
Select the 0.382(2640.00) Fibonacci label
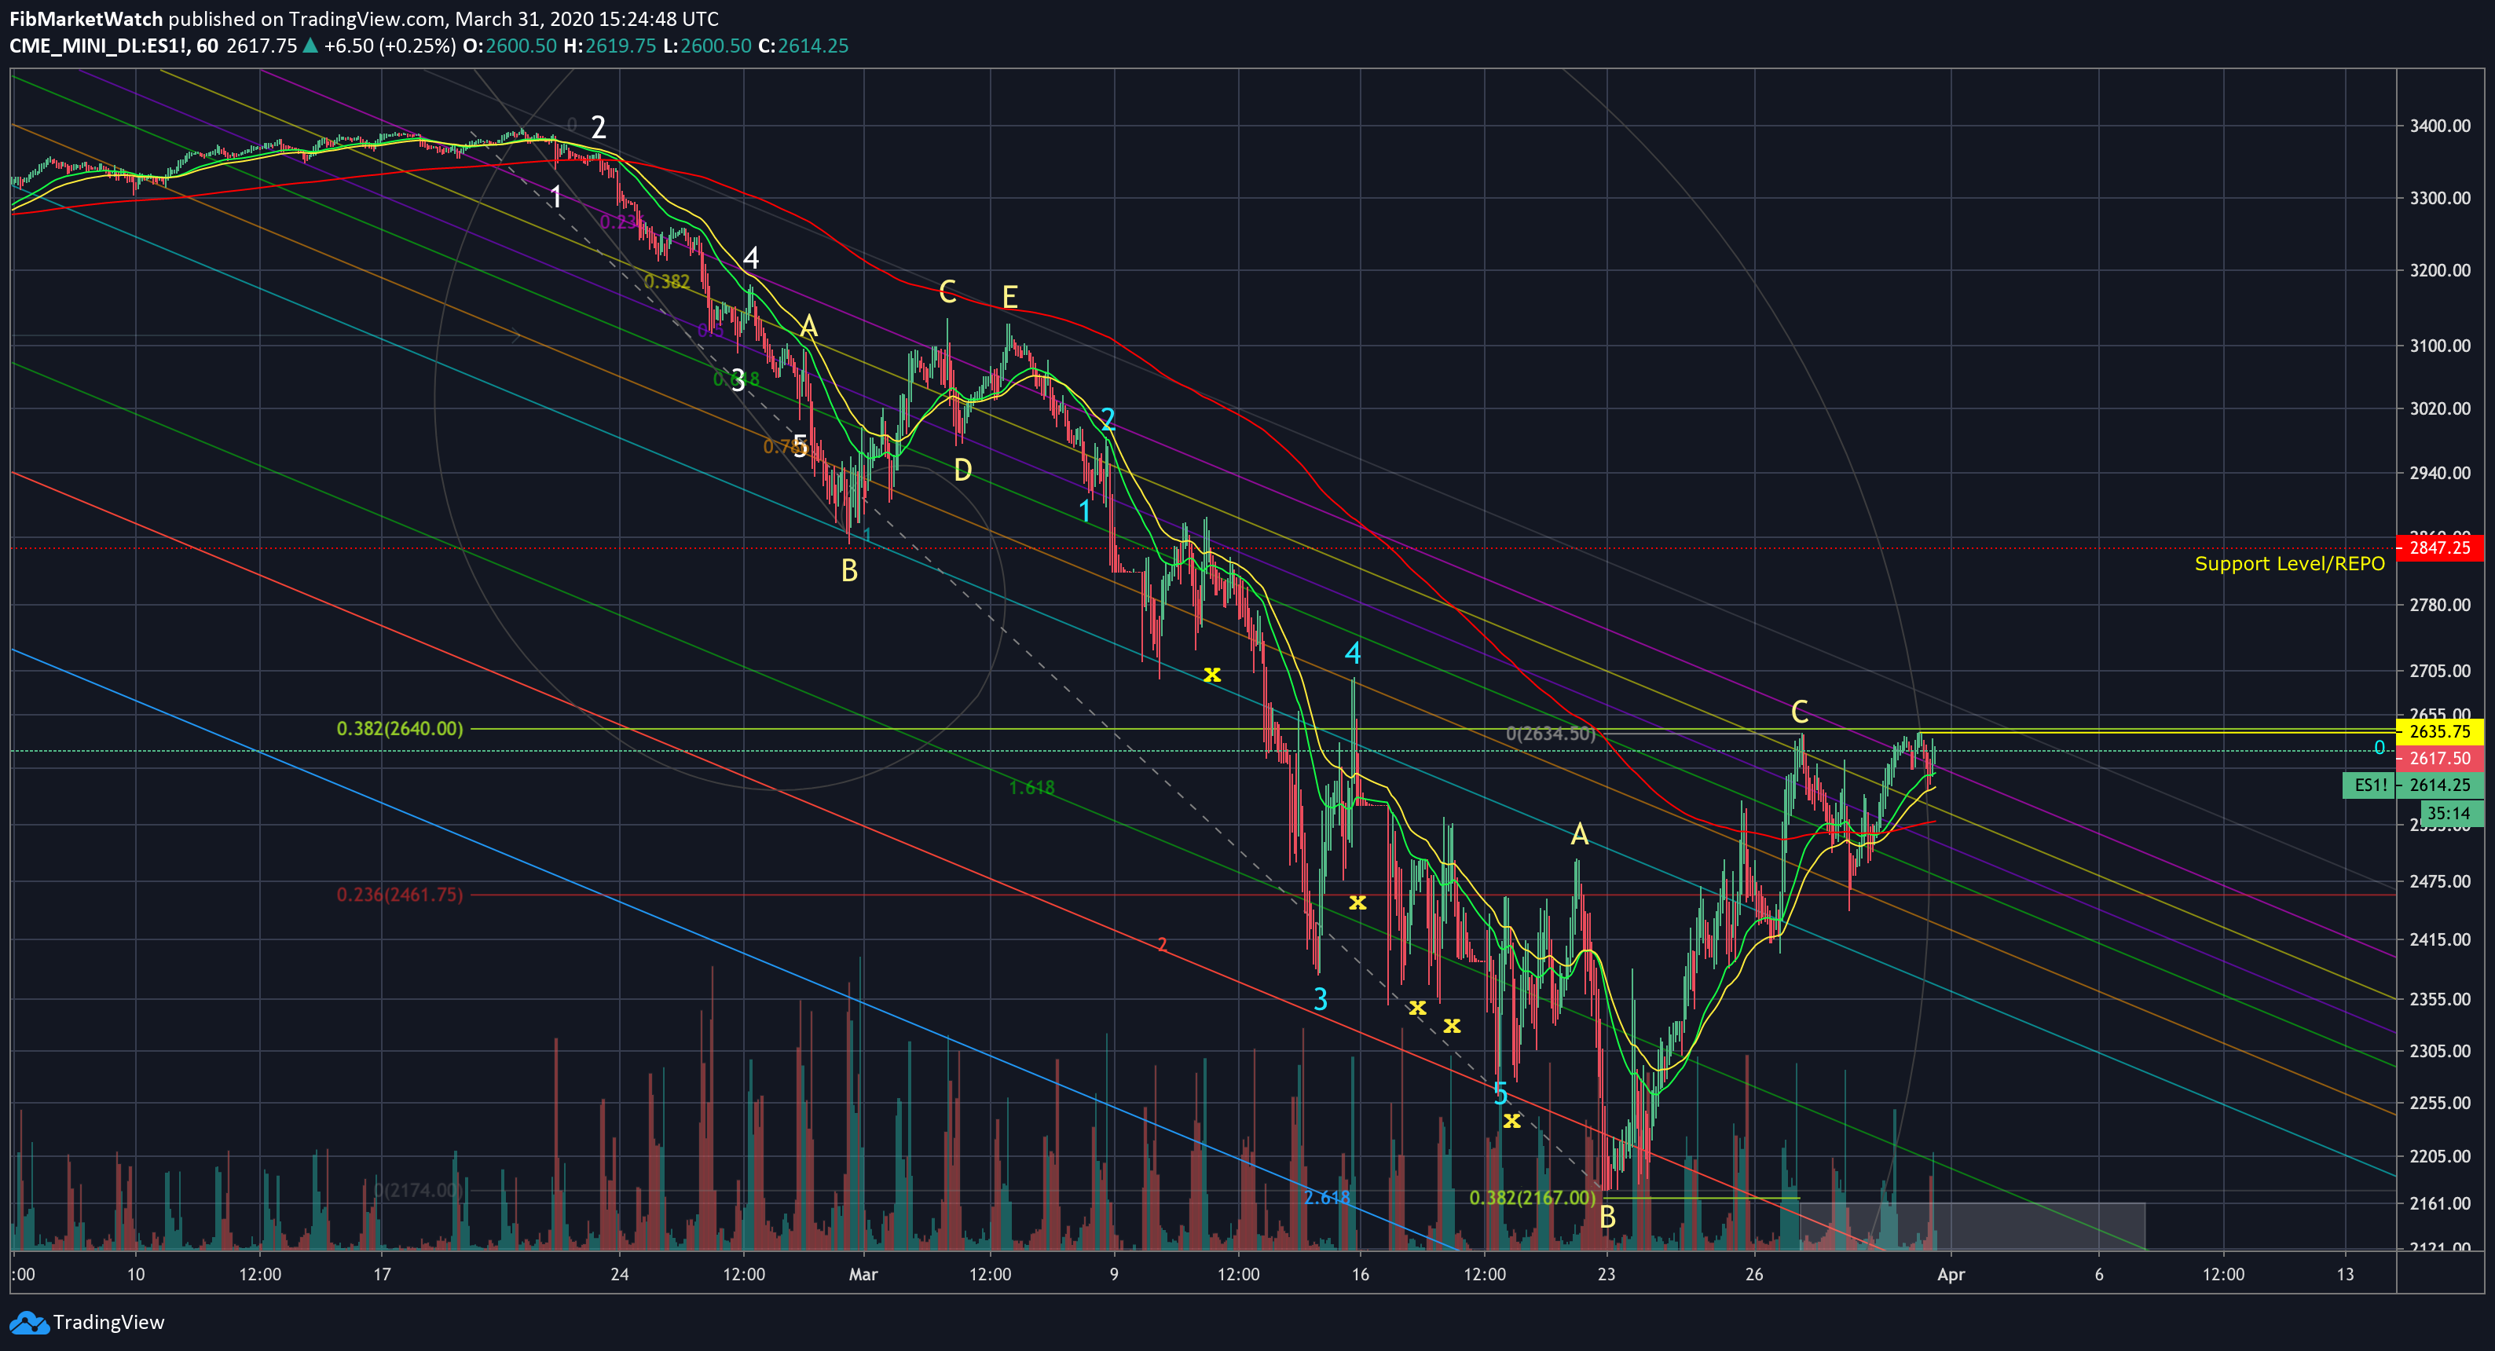click(400, 728)
